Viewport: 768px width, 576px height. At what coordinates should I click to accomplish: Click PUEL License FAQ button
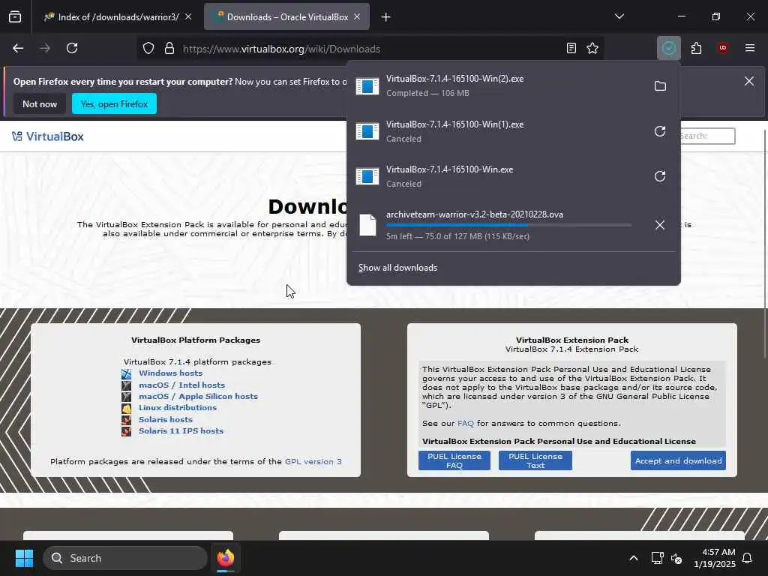coord(454,460)
